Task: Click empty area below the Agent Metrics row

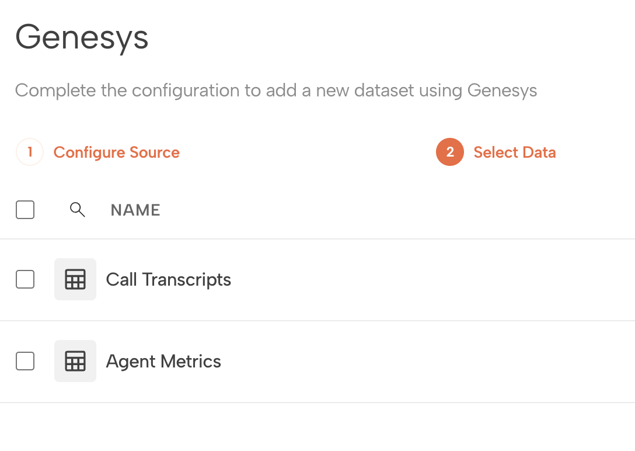Action: pos(317,428)
